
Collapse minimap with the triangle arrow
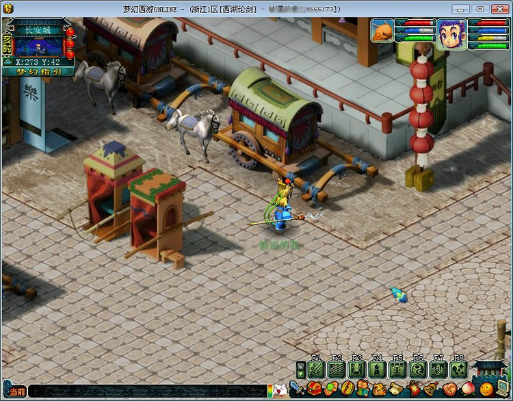pyautogui.click(x=8, y=62)
